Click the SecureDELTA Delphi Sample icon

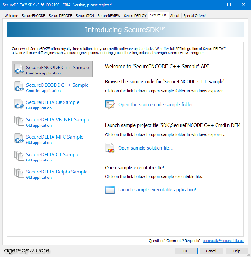point(19,173)
